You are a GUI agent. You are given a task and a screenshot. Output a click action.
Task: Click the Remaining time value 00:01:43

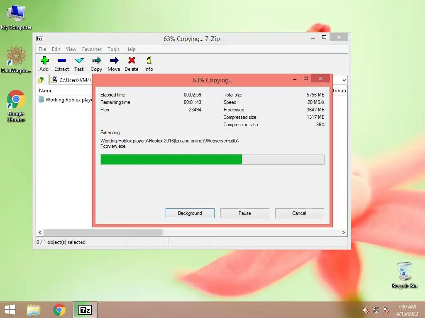[193, 102]
